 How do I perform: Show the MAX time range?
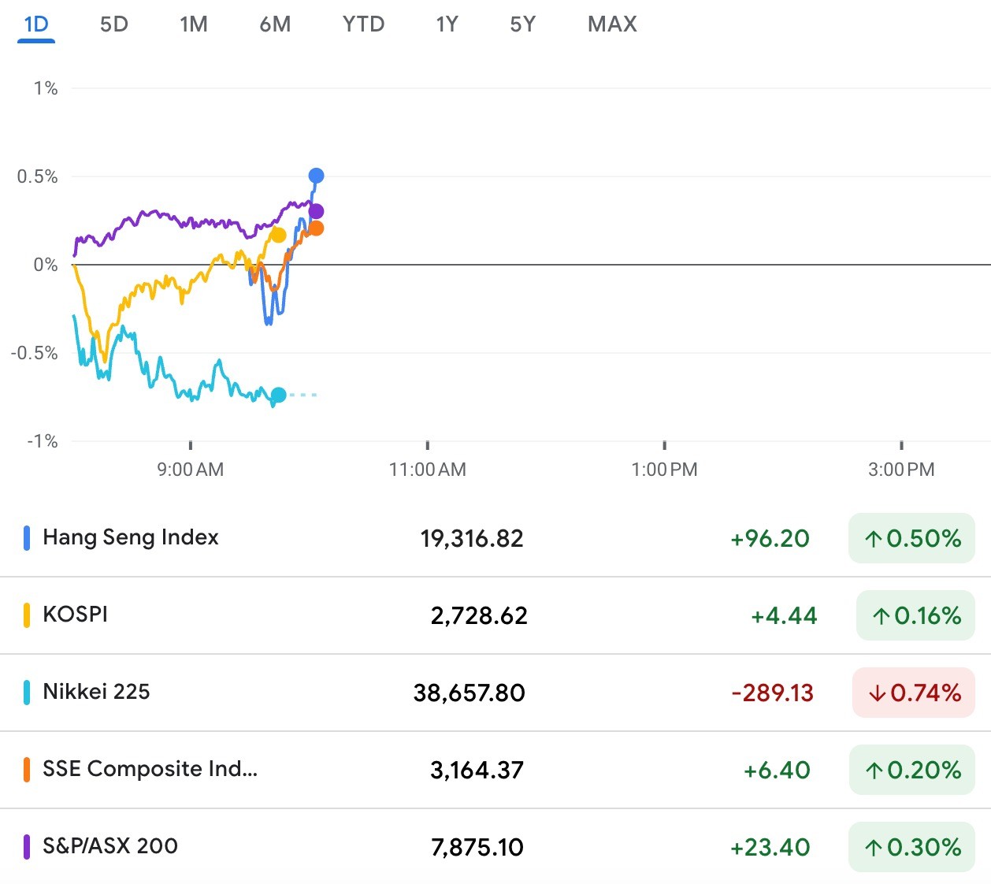(612, 24)
